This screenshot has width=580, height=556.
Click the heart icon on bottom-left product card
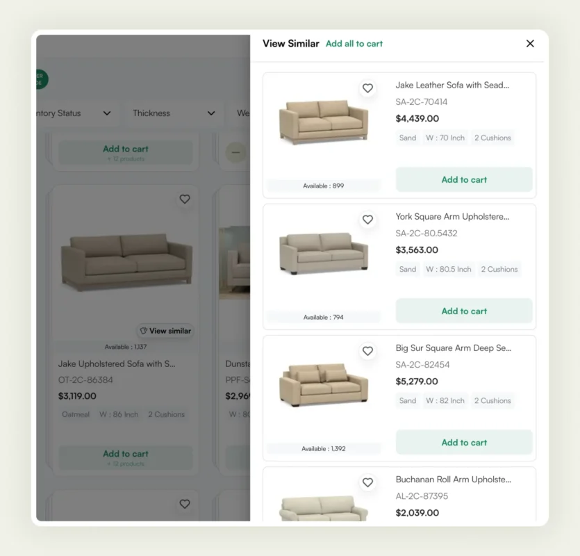pos(185,505)
